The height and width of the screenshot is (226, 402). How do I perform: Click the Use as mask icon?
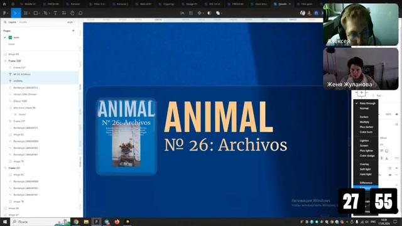click(x=209, y=13)
